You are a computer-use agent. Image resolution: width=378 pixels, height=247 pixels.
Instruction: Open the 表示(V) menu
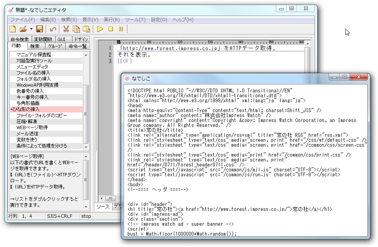90,20
